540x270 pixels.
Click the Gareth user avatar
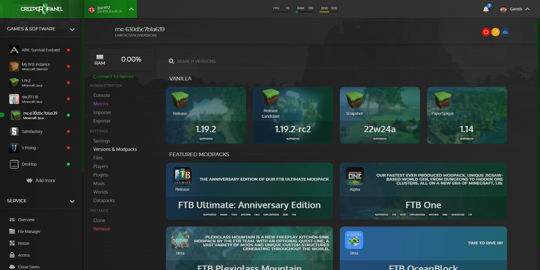(503, 9)
